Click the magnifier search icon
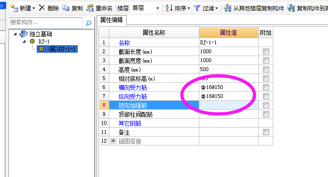 [89, 23]
